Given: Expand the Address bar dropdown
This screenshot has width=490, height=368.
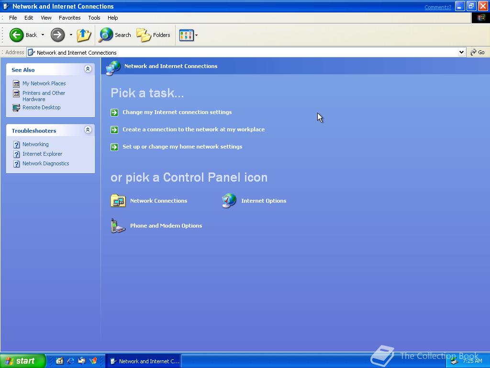Looking at the screenshot, I should [462, 52].
